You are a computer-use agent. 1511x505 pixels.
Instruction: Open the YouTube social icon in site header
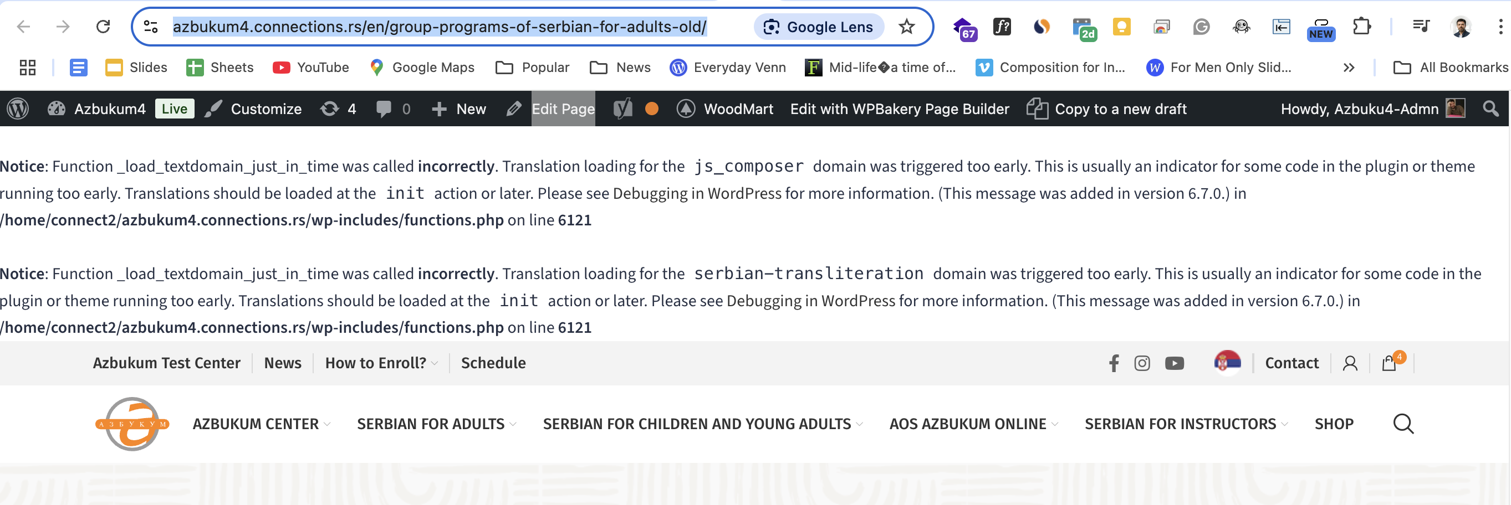coord(1174,363)
